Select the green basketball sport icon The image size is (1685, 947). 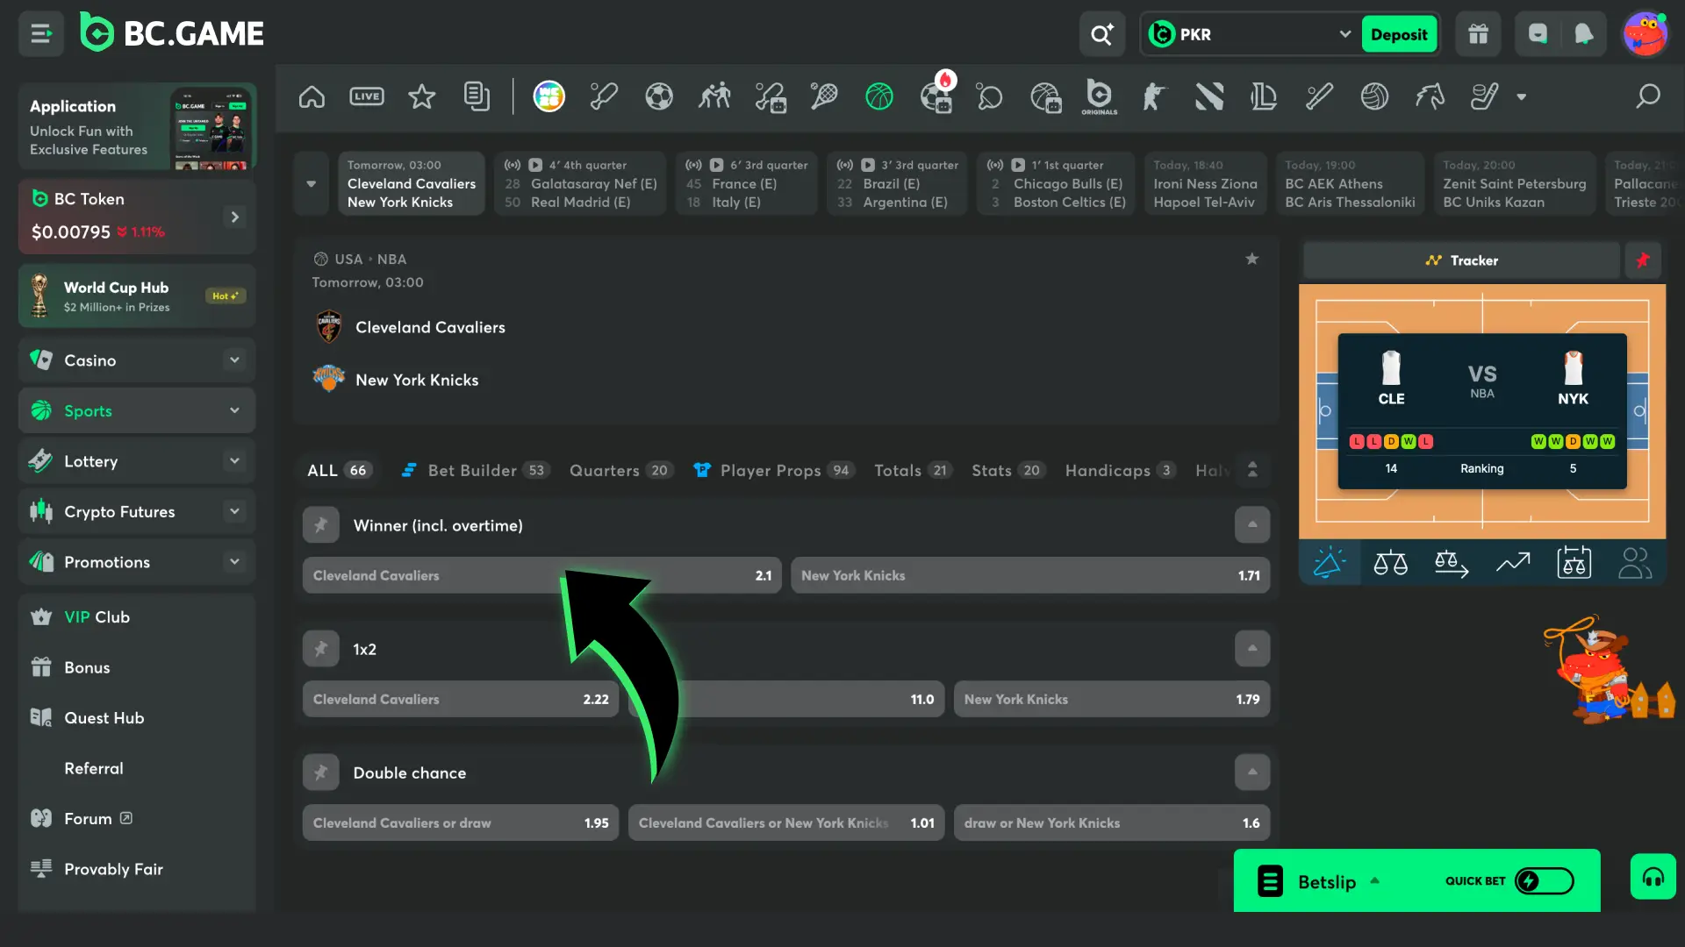(x=879, y=96)
